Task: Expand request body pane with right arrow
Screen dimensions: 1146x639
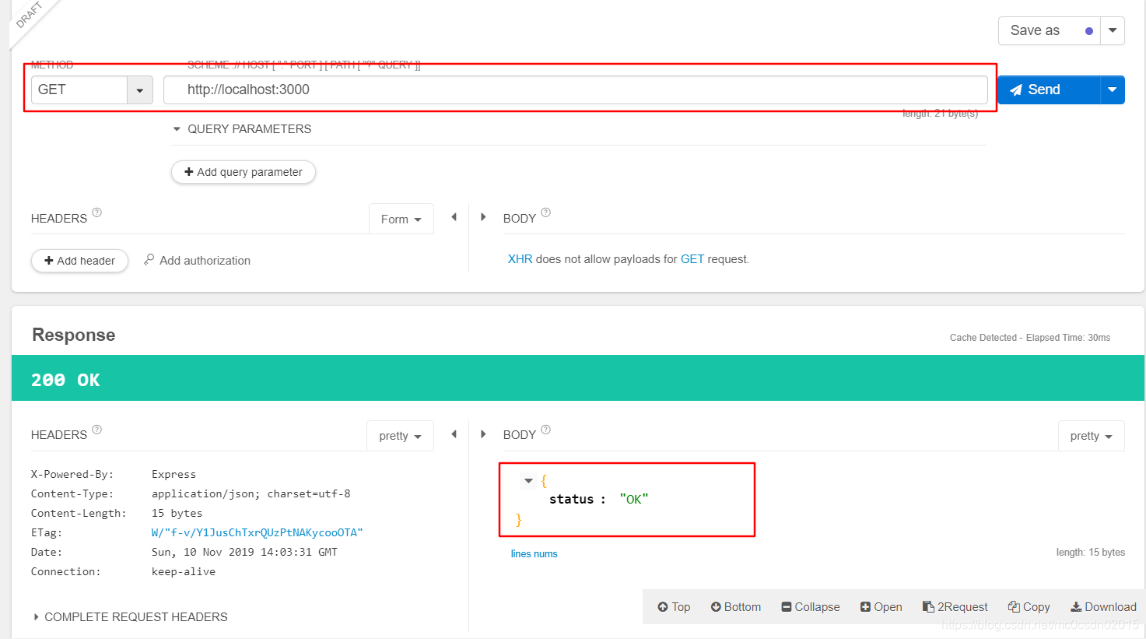Action: [x=483, y=217]
